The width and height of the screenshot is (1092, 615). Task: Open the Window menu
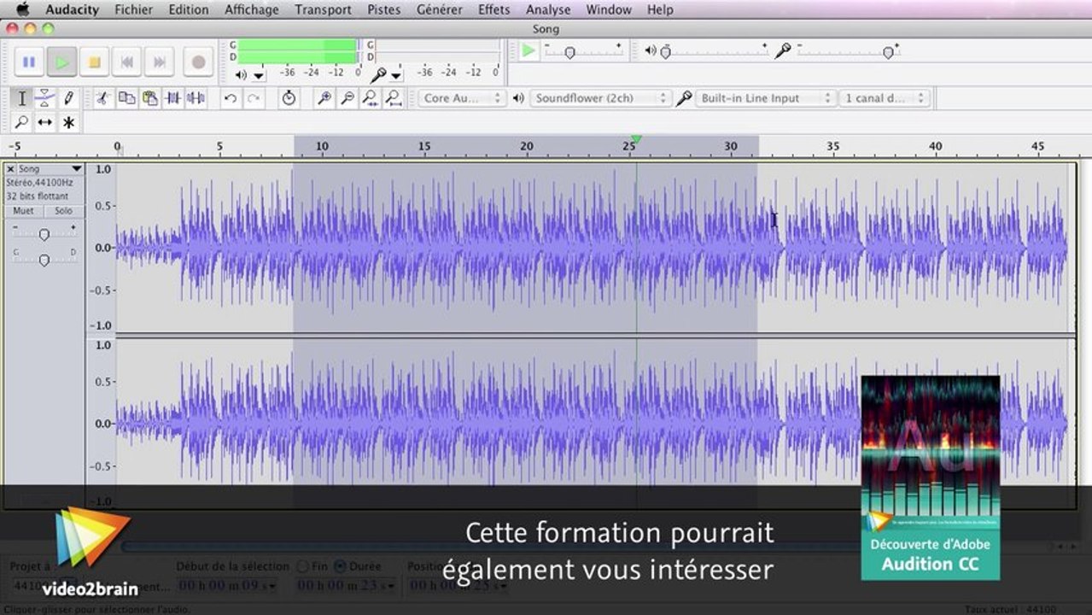pyautogui.click(x=609, y=9)
